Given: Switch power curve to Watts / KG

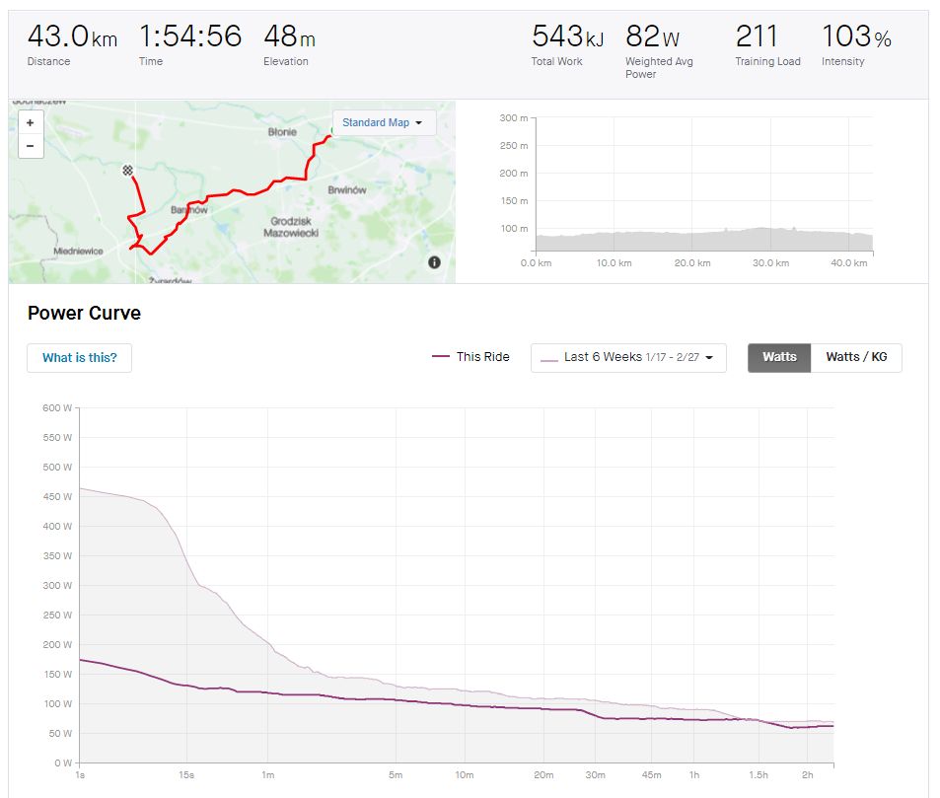Looking at the screenshot, I should pyautogui.click(x=856, y=357).
